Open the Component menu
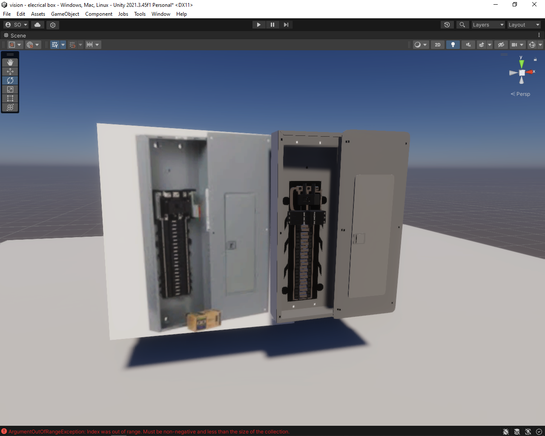Image resolution: width=545 pixels, height=436 pixels. (99, 14)
